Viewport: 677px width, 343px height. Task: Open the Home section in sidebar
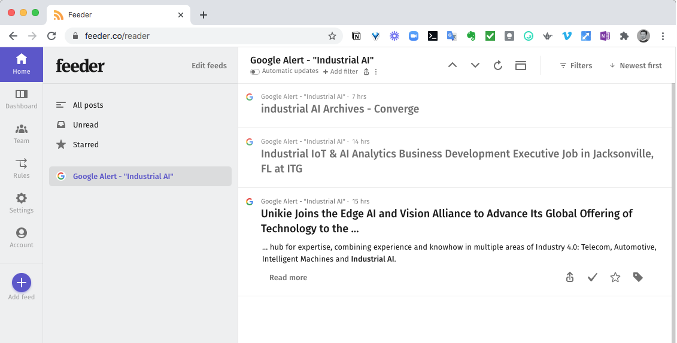pos(21,65)
